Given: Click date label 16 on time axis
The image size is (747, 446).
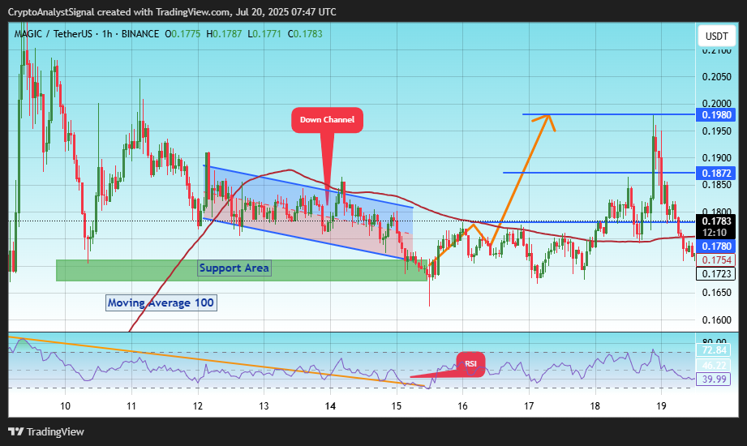Looking at the screenshot, I should pyautogui.click(x=462, y=406).
